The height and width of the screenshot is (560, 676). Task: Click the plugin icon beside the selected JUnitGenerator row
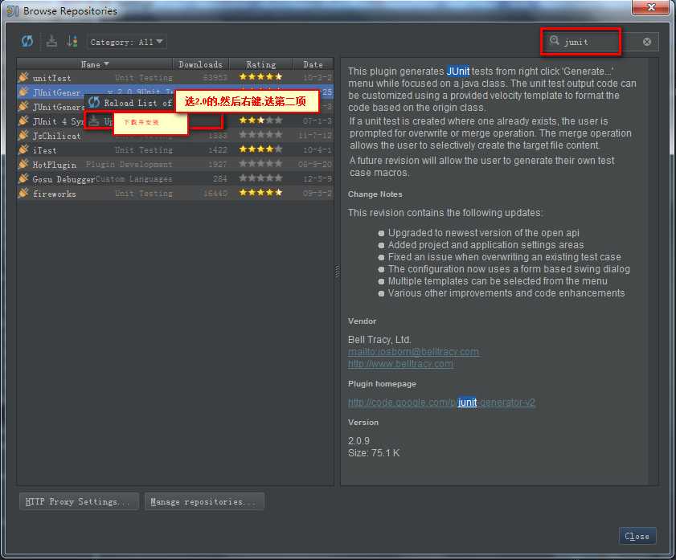(23, 92)
